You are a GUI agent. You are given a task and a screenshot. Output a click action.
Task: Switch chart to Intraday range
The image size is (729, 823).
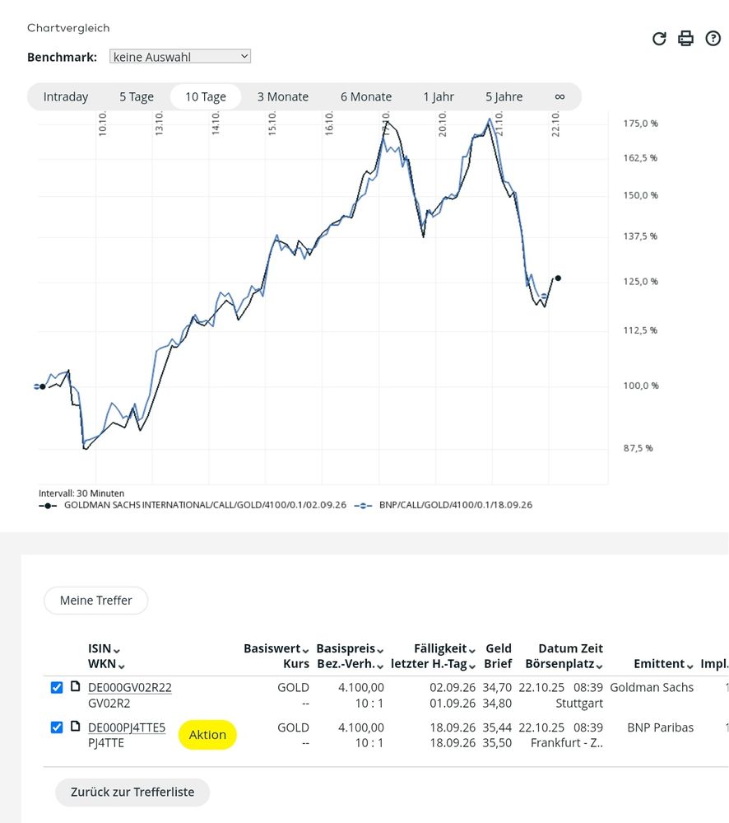pyautogui.click(x=66, y=96)
